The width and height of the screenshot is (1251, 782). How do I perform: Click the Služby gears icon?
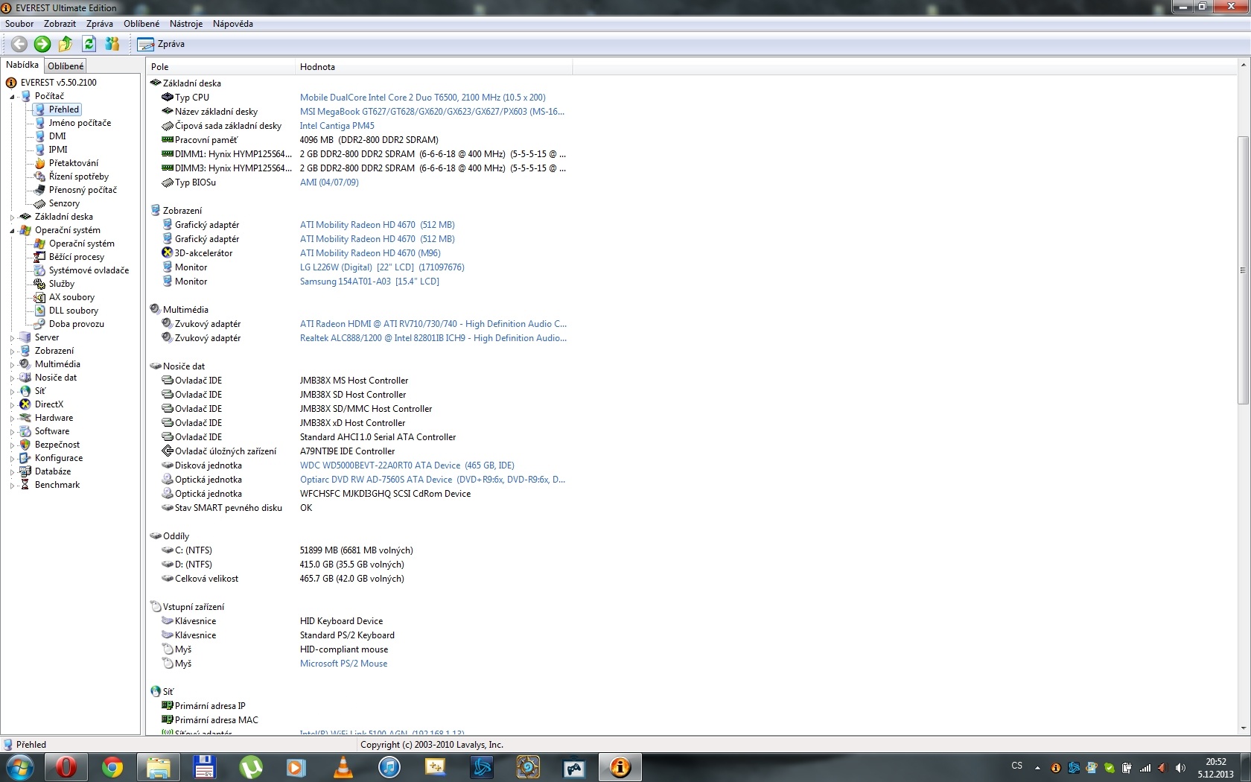pyautogui.click(x=40, y=284)
